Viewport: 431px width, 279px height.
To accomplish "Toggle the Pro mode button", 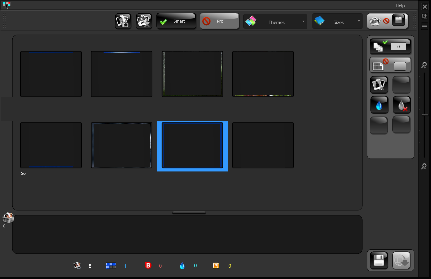I will [x=220, y=21].
